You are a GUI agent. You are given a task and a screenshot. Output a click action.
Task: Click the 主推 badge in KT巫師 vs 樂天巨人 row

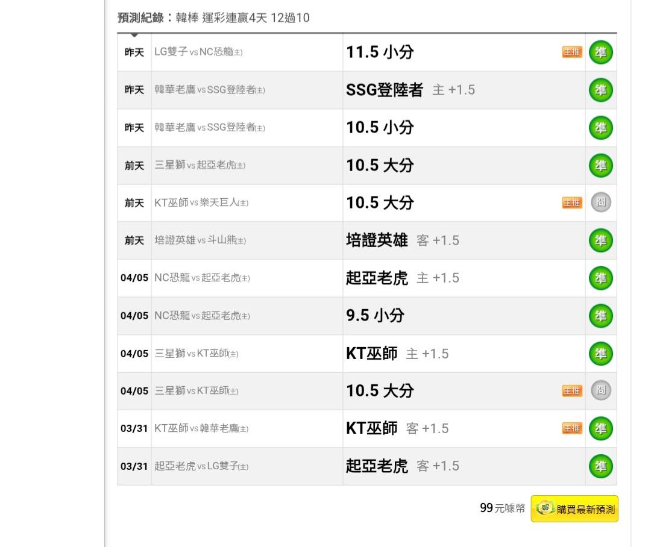(x=572, y=203)
